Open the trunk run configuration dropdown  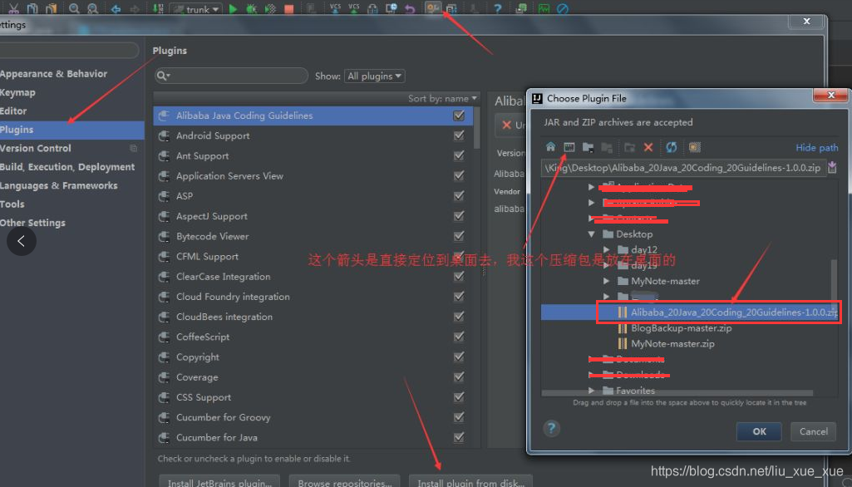tap(197, 8)
